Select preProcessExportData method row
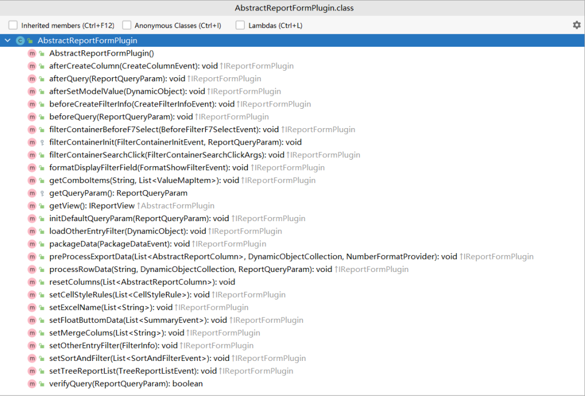Viewport: 585px width, 396px height. point(292,257)
